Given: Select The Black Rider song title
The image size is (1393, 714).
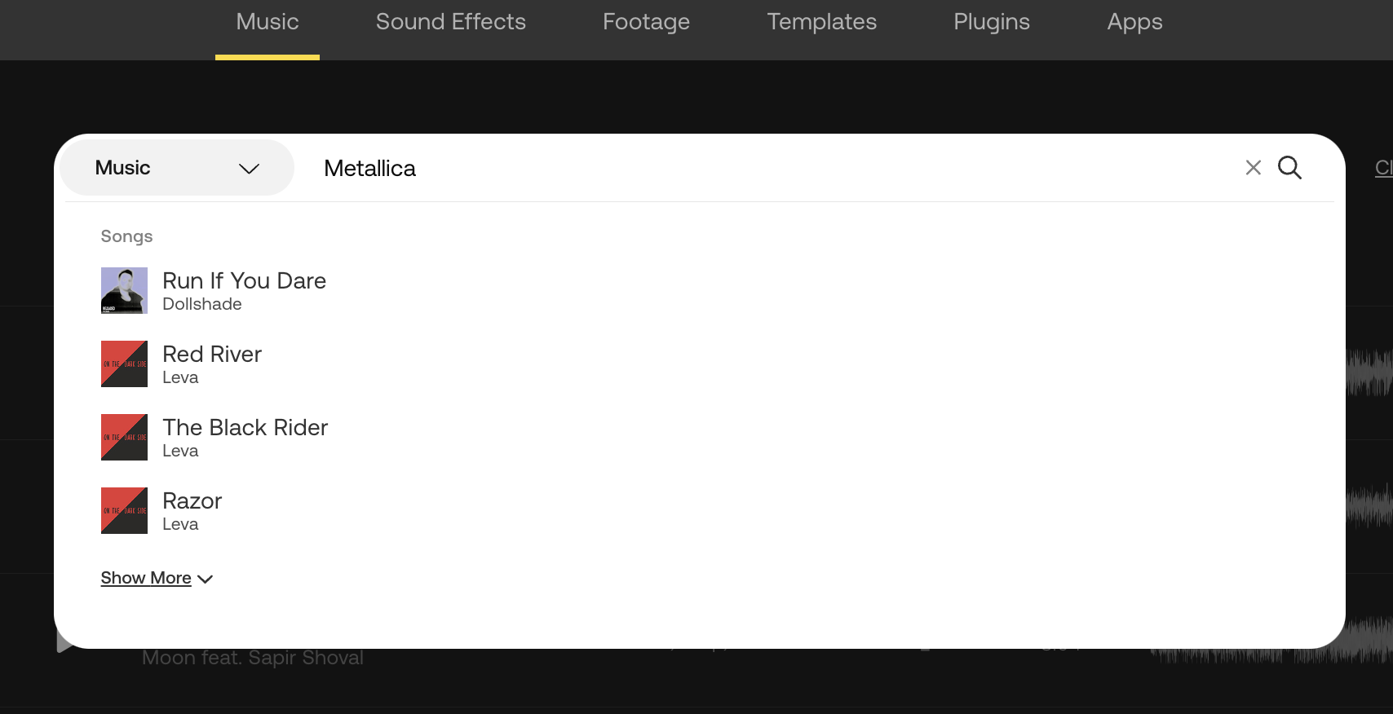Looking at the screenshot, I should coord(245,427).
